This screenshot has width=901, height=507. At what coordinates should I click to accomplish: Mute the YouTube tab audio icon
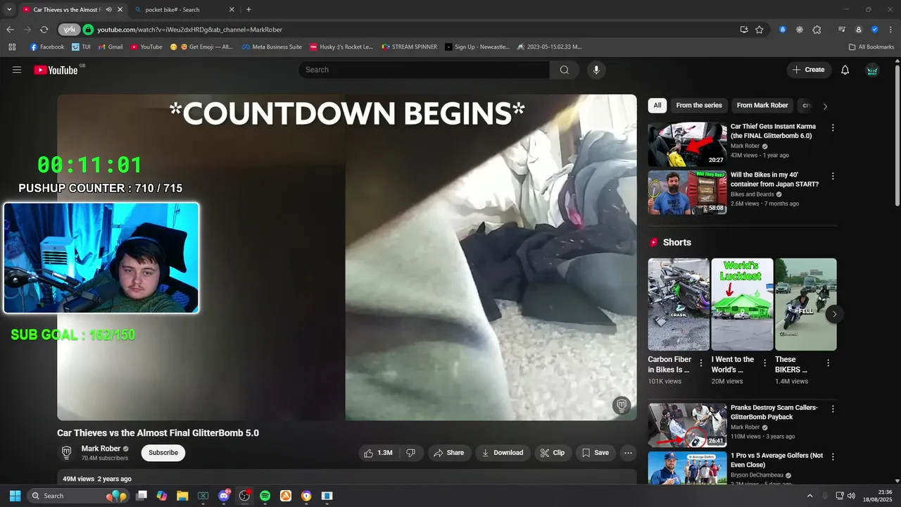(108, 10)
